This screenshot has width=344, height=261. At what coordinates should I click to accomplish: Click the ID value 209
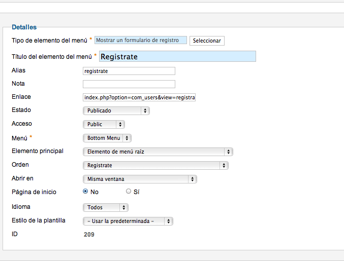(89, 235)
